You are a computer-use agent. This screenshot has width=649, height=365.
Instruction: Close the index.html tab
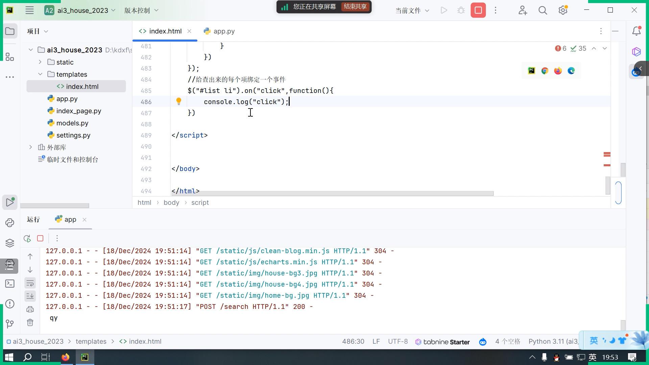point(189,31)
